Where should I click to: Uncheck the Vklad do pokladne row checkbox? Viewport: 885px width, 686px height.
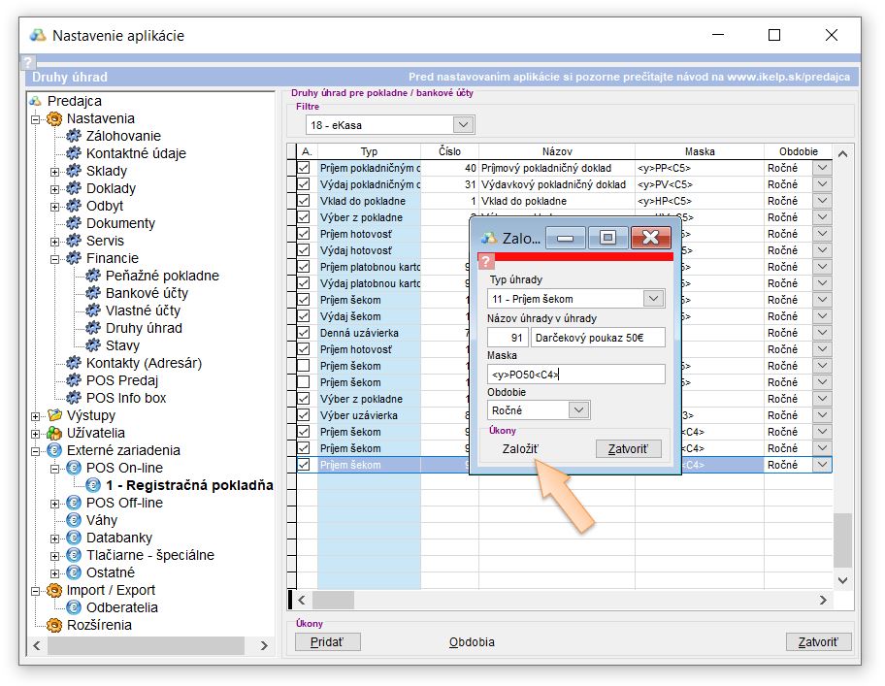[x=304, y=201]
